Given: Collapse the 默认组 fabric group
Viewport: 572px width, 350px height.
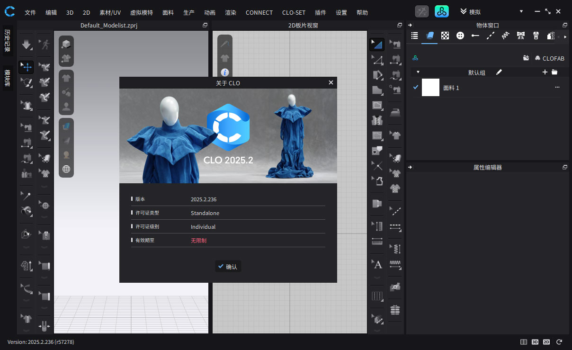Looking at the screenshot, I should pyautogui.click(x=418, y=72).
